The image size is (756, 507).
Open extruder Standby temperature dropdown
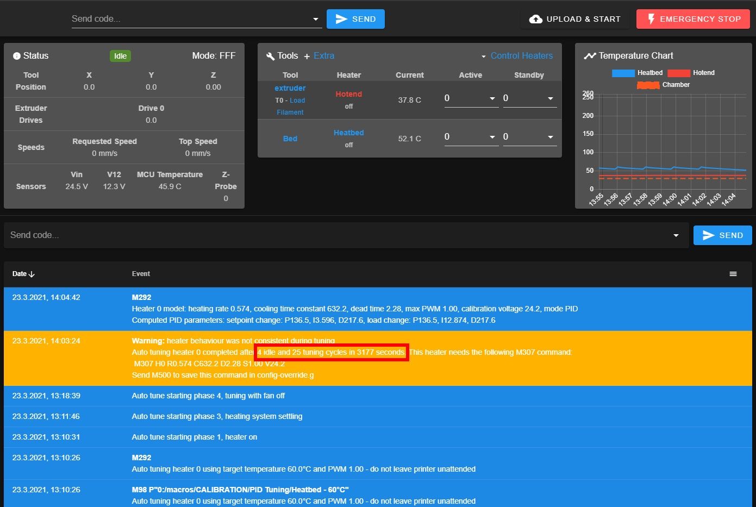551,98
